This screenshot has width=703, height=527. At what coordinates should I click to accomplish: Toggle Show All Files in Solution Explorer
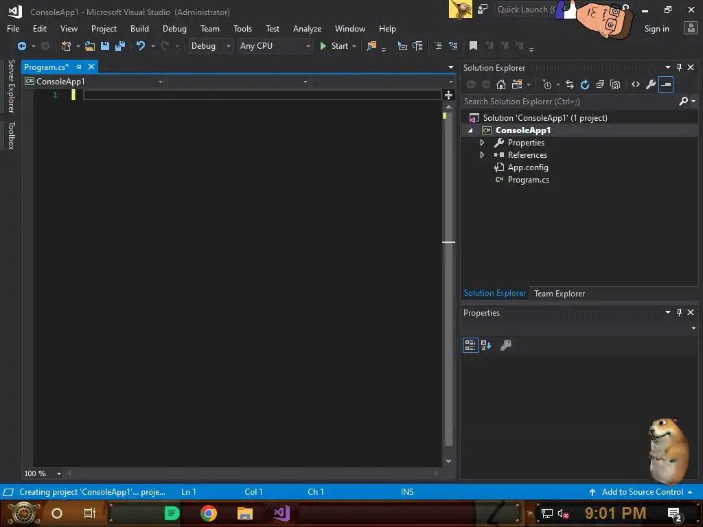pos(615,84)
